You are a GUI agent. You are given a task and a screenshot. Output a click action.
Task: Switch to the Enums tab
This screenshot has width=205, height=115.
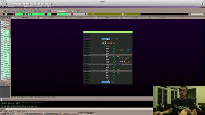(x=108, y=18)
